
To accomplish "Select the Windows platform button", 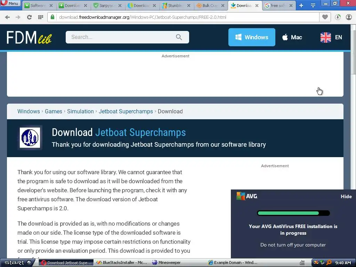I will 252,37.
